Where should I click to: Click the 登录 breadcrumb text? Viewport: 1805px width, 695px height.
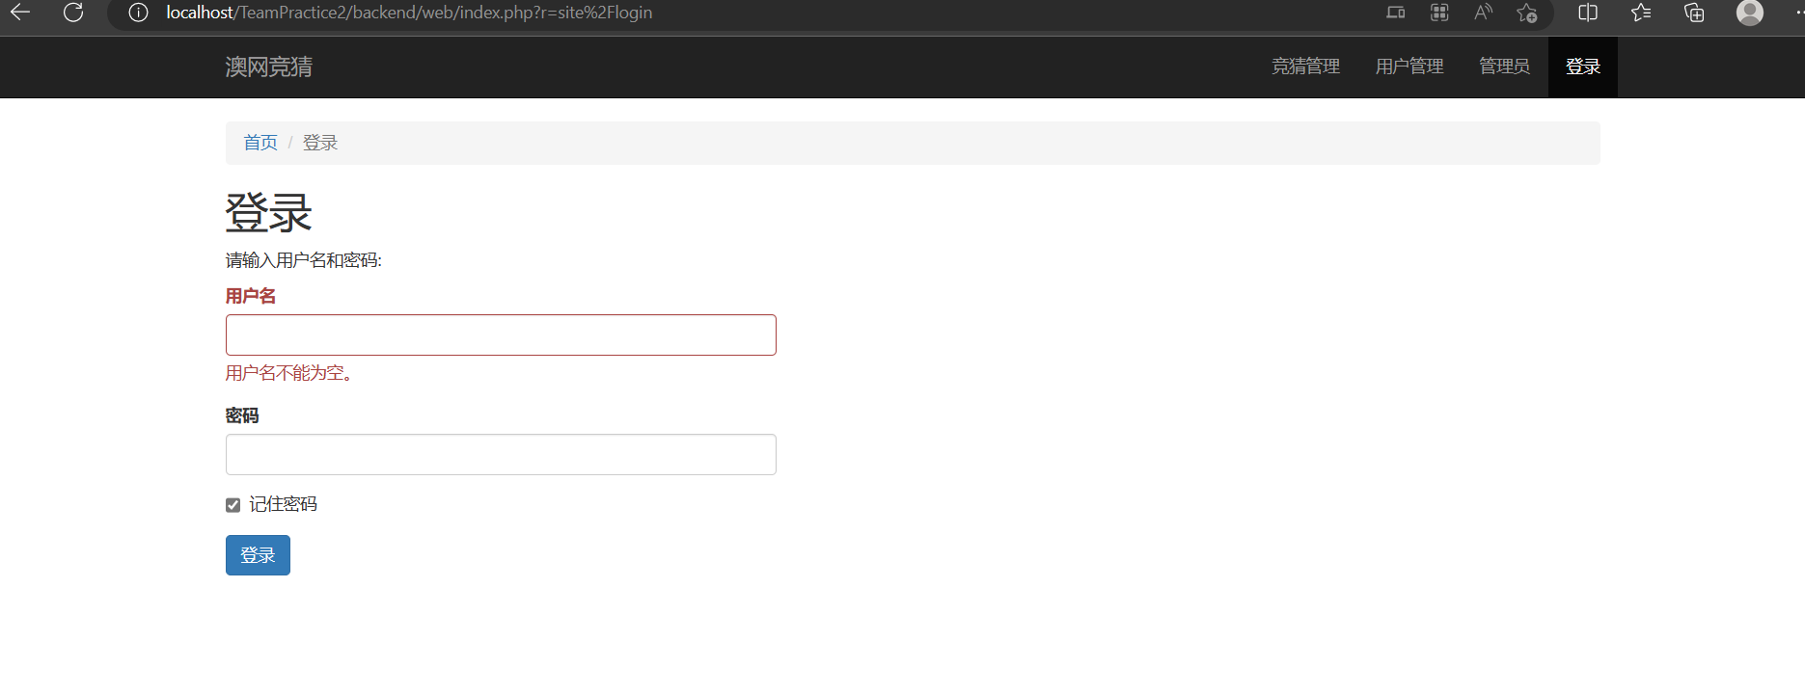point(320,143)
